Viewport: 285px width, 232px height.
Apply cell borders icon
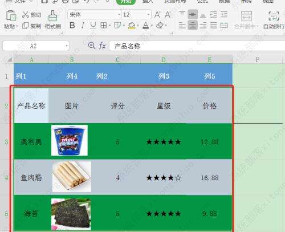tap(104, 25)
